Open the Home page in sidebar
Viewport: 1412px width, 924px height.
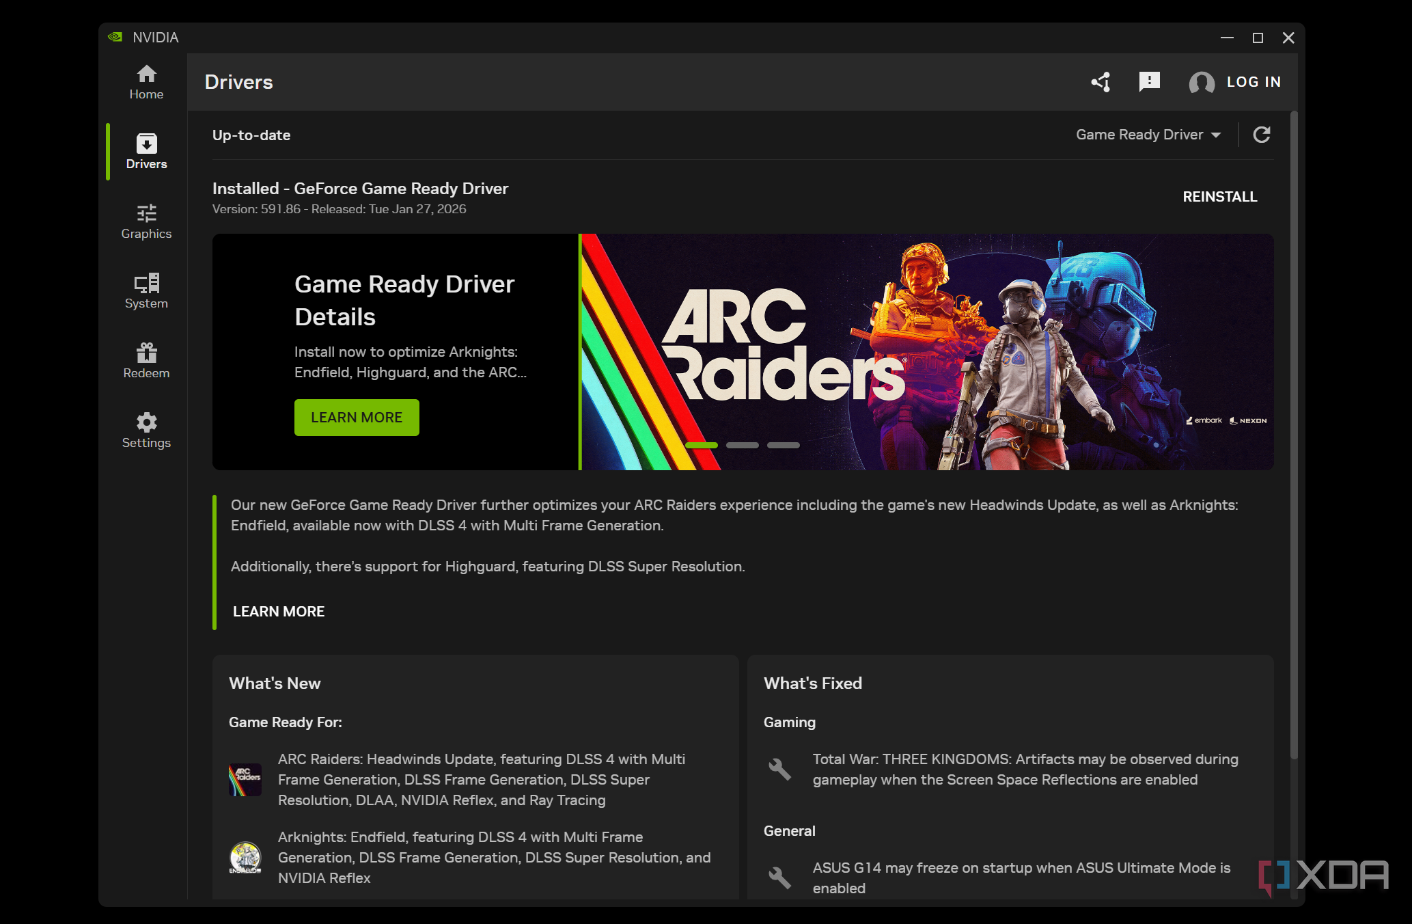click(x=146, y=82)
